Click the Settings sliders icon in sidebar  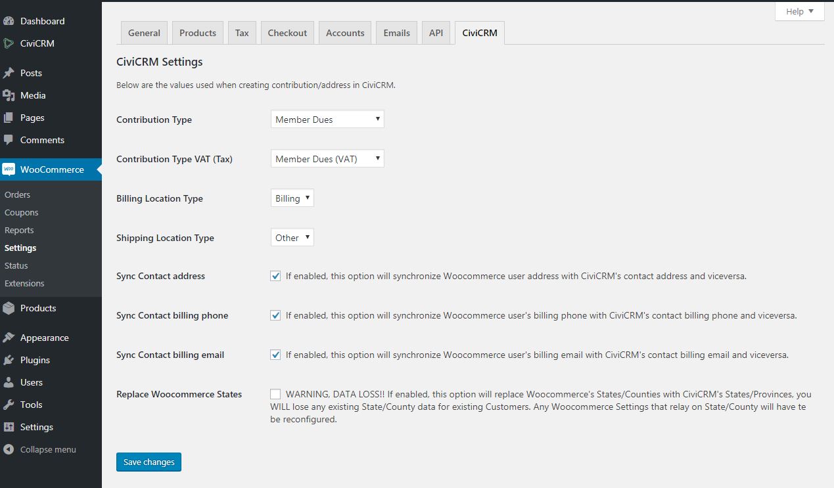9,427
